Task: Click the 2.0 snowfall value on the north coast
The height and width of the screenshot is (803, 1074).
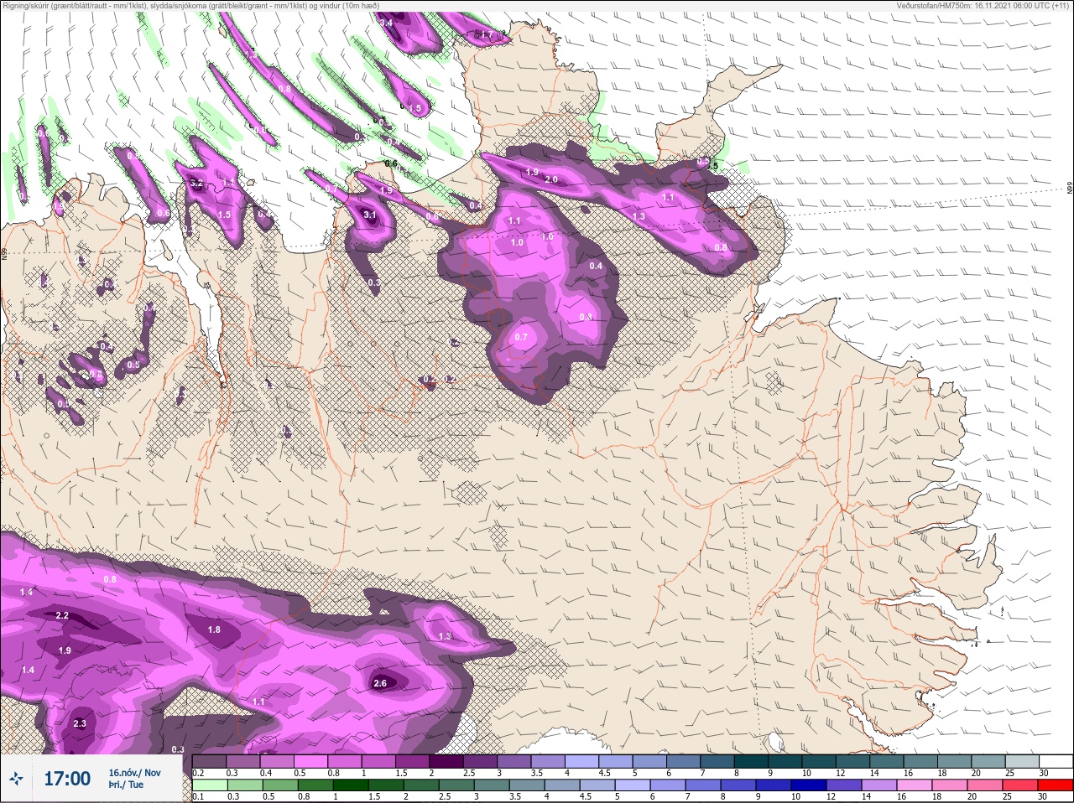Action: pyautogui.click(x=551, y=179)
